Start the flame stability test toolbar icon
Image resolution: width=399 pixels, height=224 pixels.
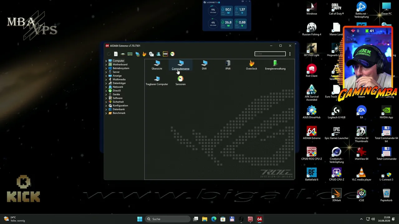[144, 54]
